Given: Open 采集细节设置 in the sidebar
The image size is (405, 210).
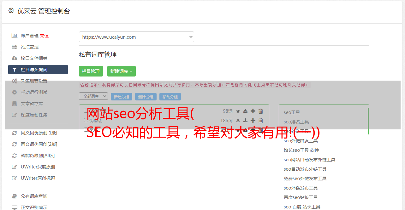Looking at the screenshot, I should pos(34,81).
